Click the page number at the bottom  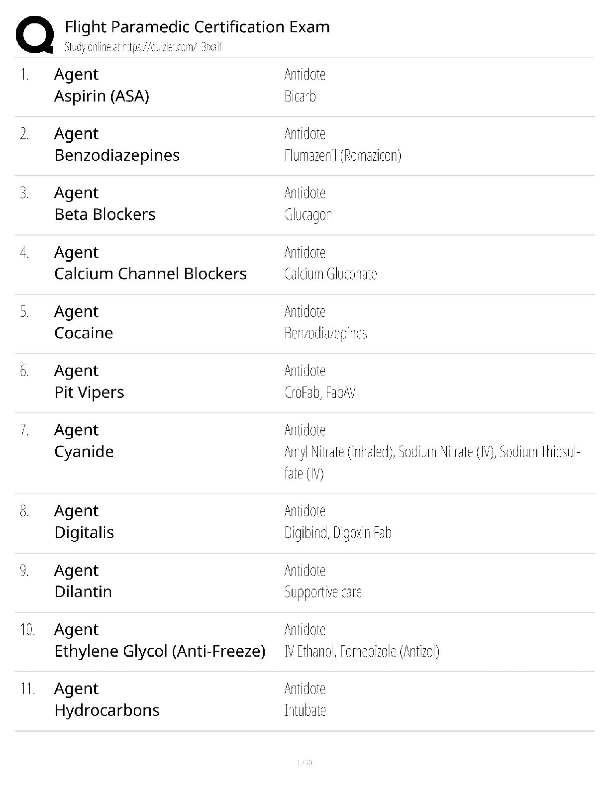tap(304, 763)
